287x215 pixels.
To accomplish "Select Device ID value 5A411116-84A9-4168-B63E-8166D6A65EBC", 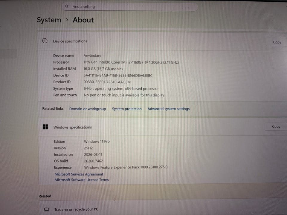I will 118,76.
